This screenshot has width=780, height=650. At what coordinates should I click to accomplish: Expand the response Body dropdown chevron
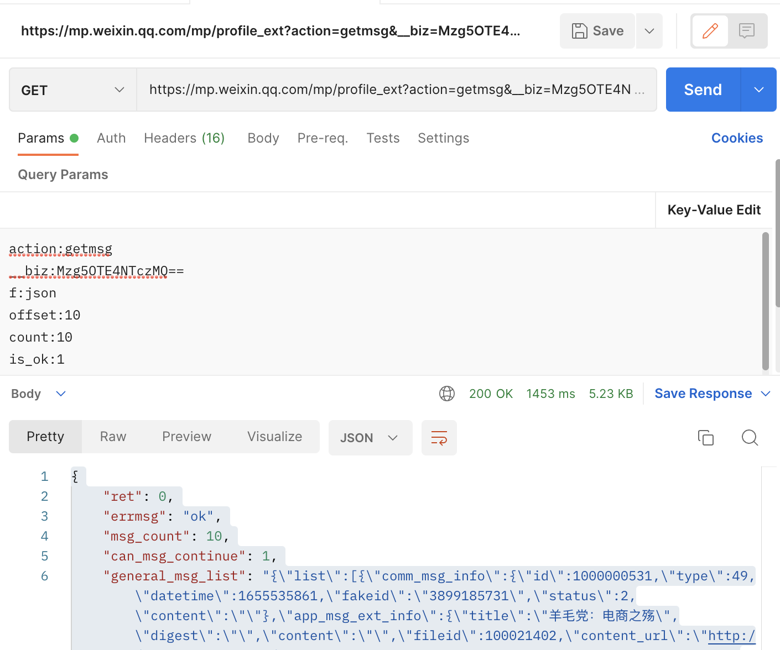(61, 394)
